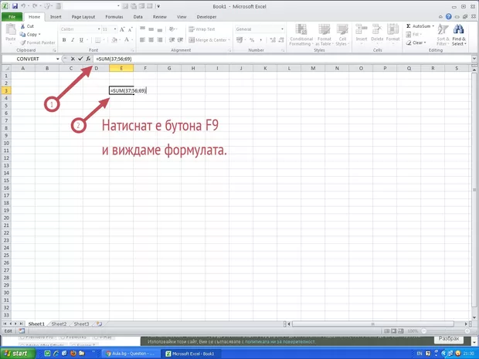The image size is (479, 359).
Task: Decrease font size with Shrink Font icon
Action: coord(130,29)
